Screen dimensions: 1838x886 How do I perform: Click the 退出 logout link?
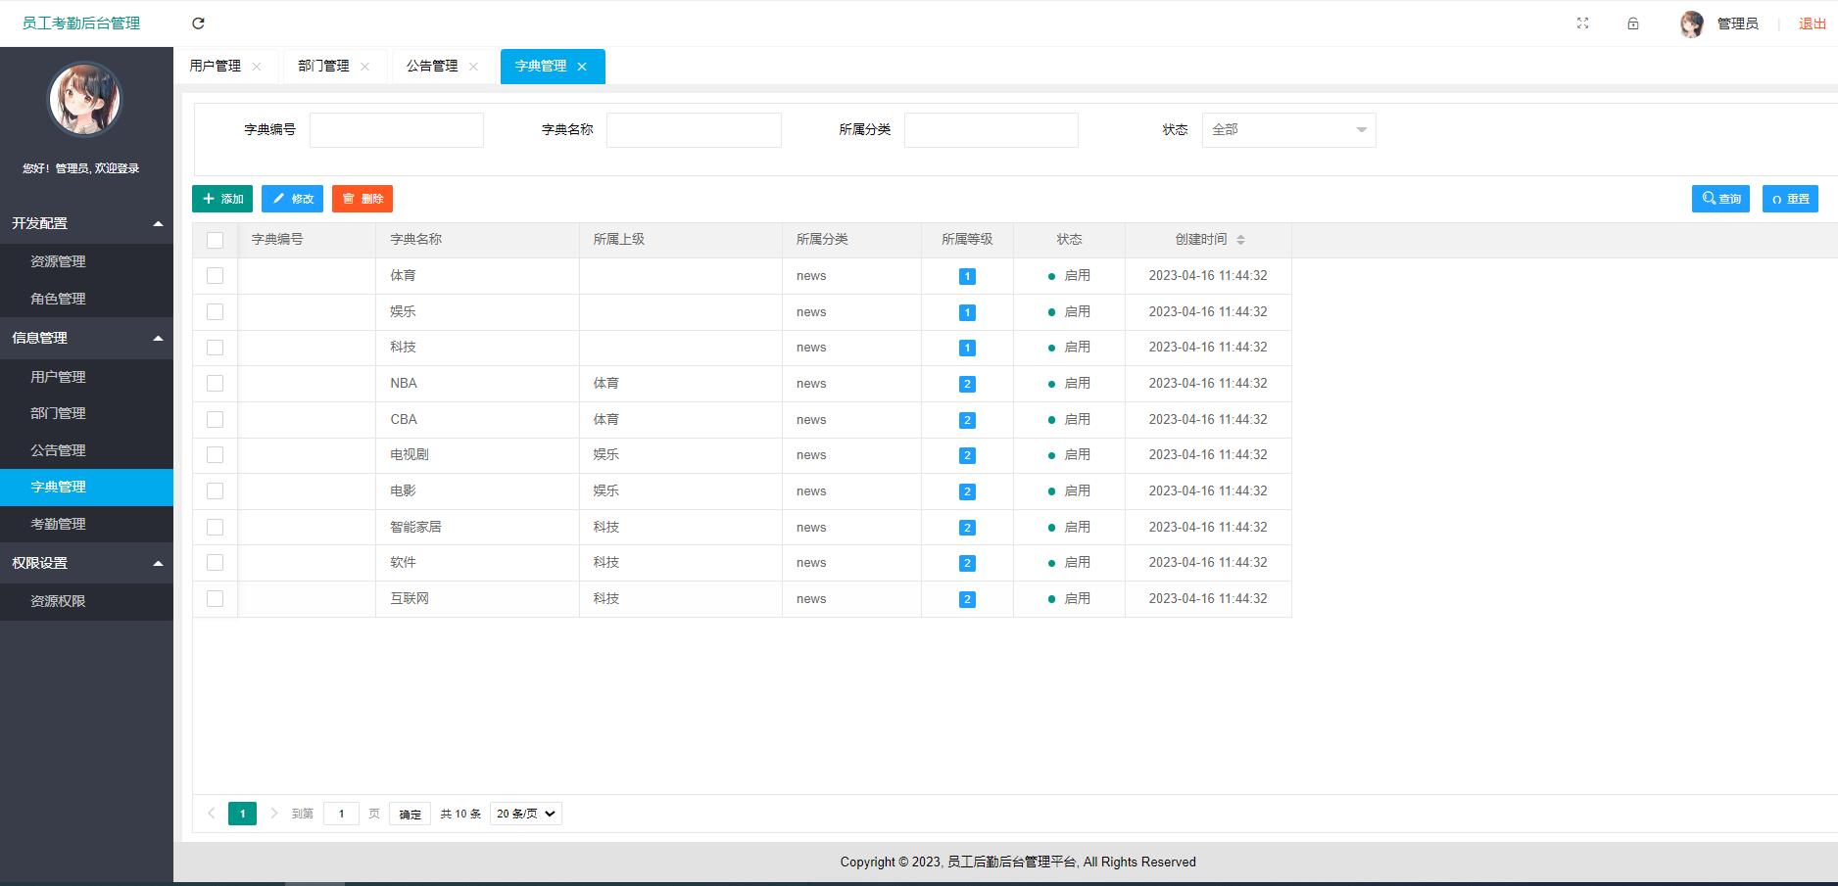coord(1813,23)
